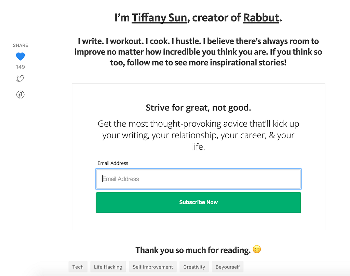Click the Email Address field label
The height and width of the screenshot is (276, 350).
coord(113,163)
